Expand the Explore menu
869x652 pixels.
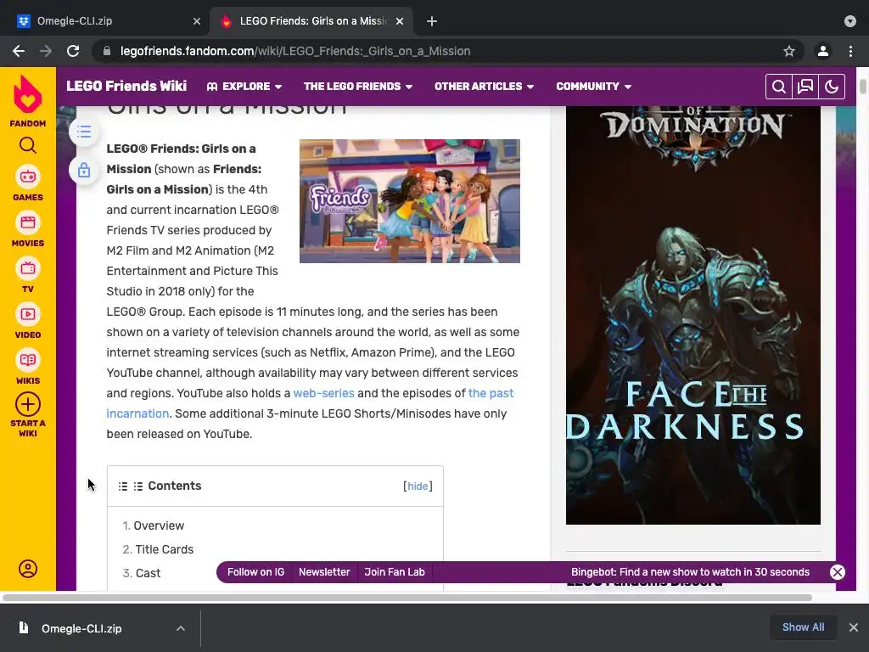(244, 87)
